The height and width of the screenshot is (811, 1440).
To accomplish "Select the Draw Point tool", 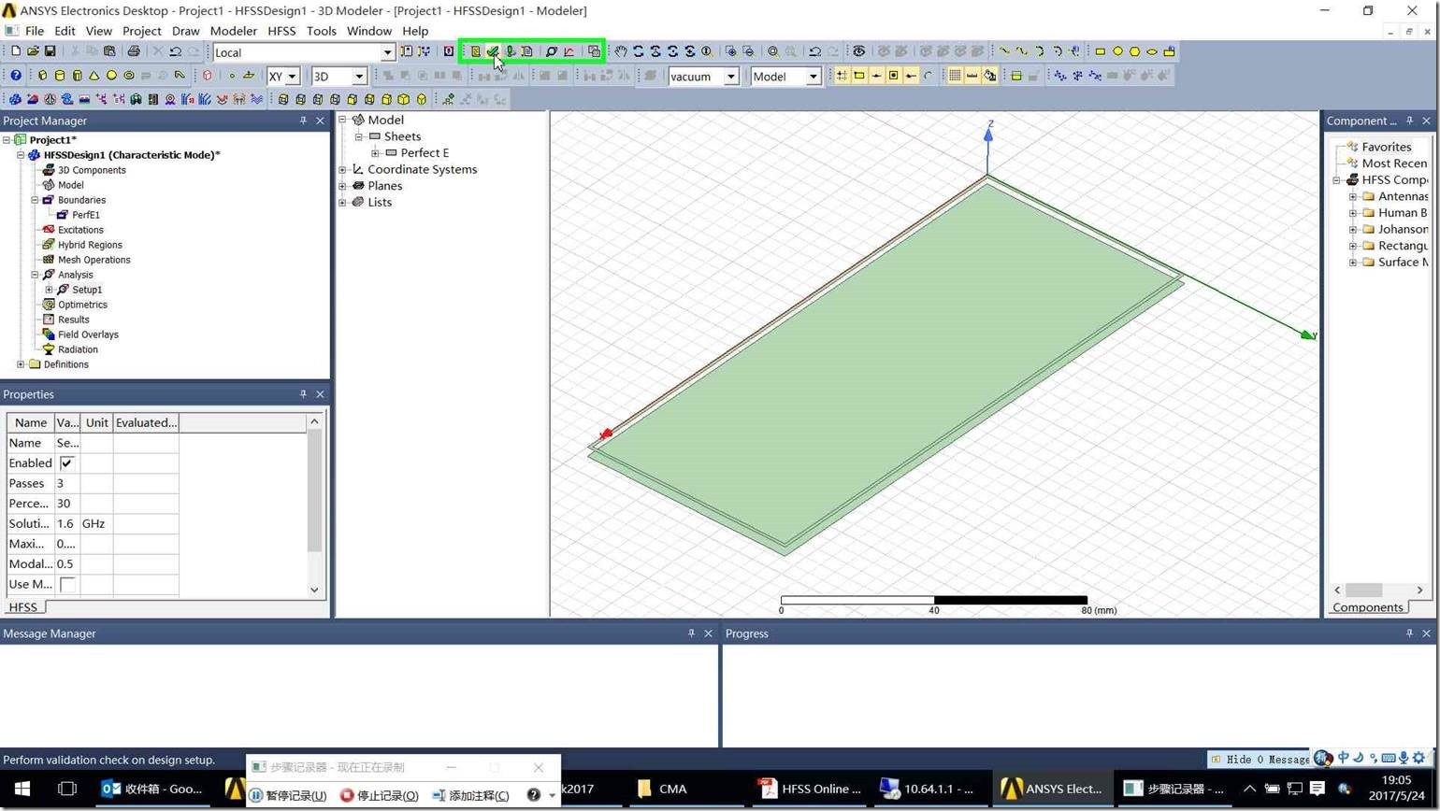I will 232,76.
